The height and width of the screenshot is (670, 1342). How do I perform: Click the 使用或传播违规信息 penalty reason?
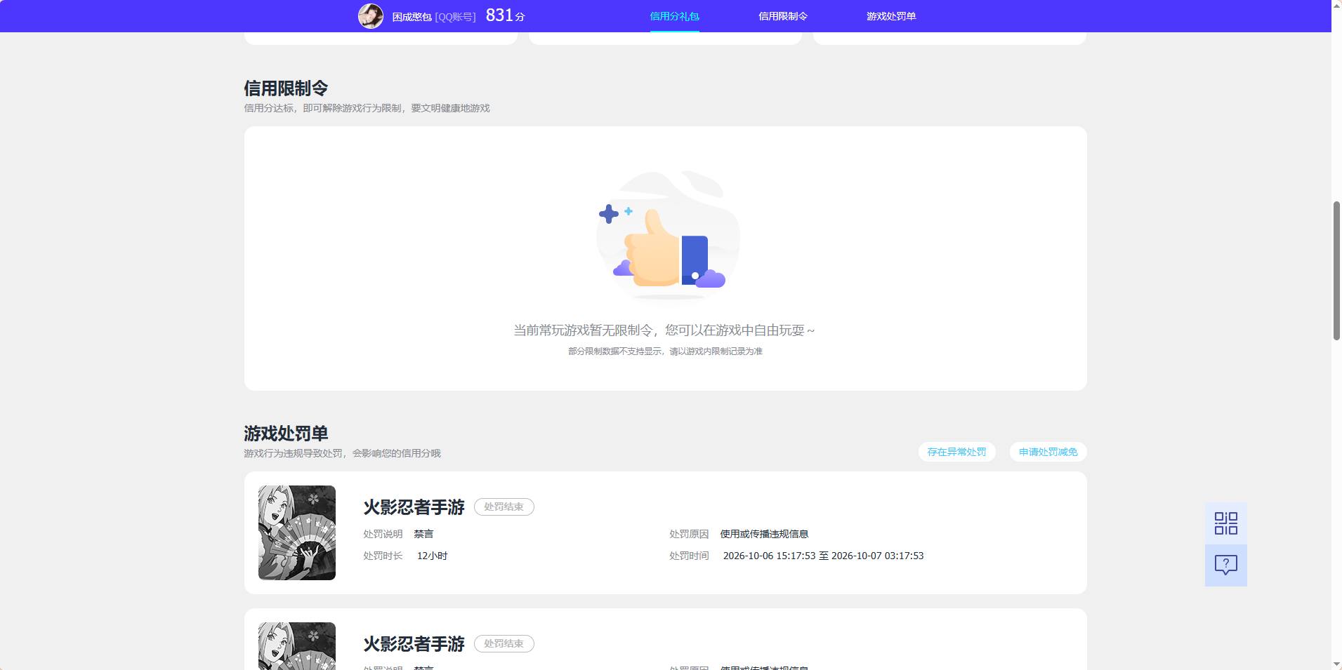click(x=764, y=534)
